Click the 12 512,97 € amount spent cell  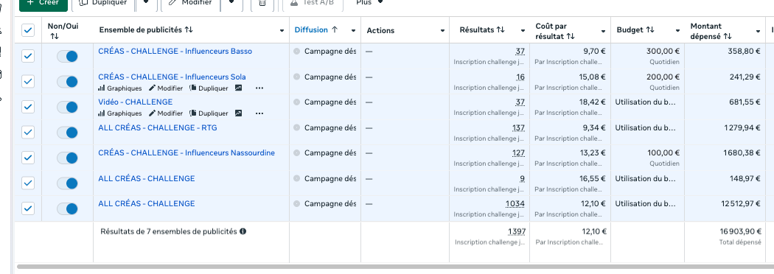(x=740, y=203)
